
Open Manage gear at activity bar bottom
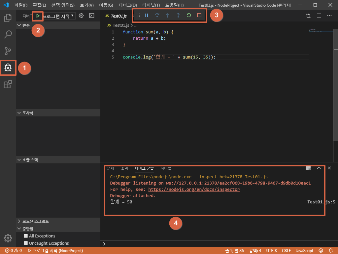tap(8, 238)
